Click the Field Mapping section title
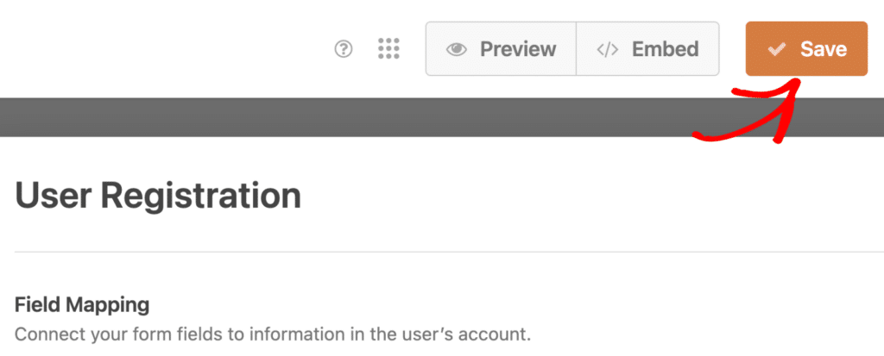The height and width of the screenshot is (356, 884). tap(82, 305)
